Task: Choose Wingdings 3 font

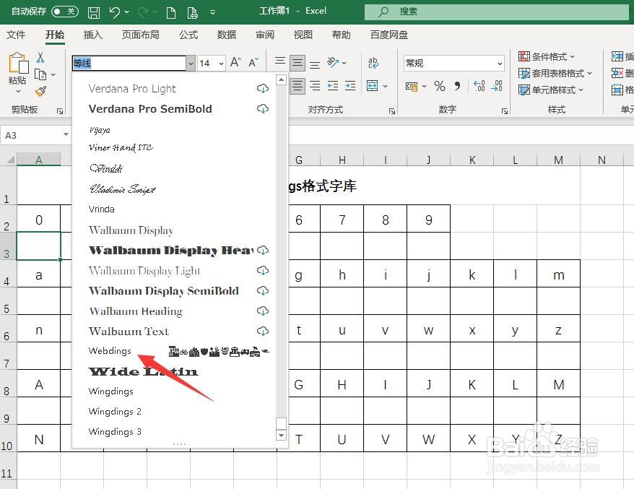Action: tap(115, 431)
